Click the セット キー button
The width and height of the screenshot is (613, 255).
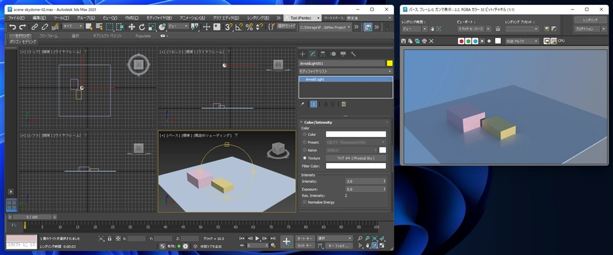[305, 246]
